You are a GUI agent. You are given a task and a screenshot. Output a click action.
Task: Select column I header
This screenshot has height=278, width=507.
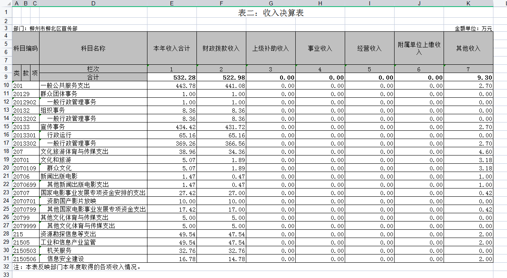click(x=369, y=3)
